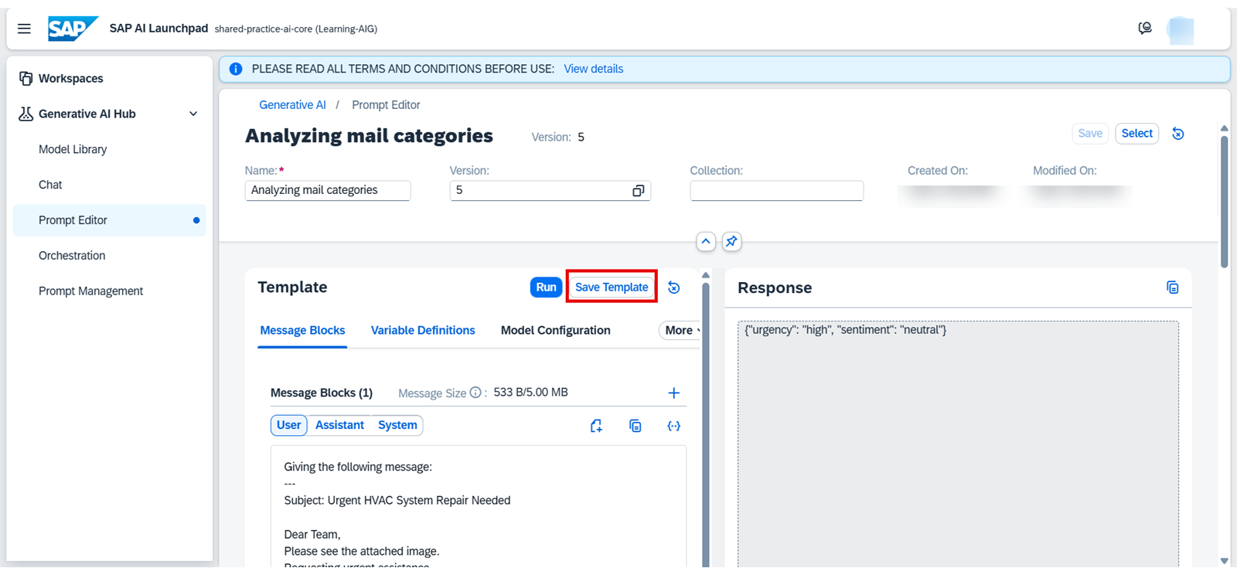Click the 'Analyzing mail categories' page title
The width and height of the screenshot is (1237, 575).
(369, 136)
